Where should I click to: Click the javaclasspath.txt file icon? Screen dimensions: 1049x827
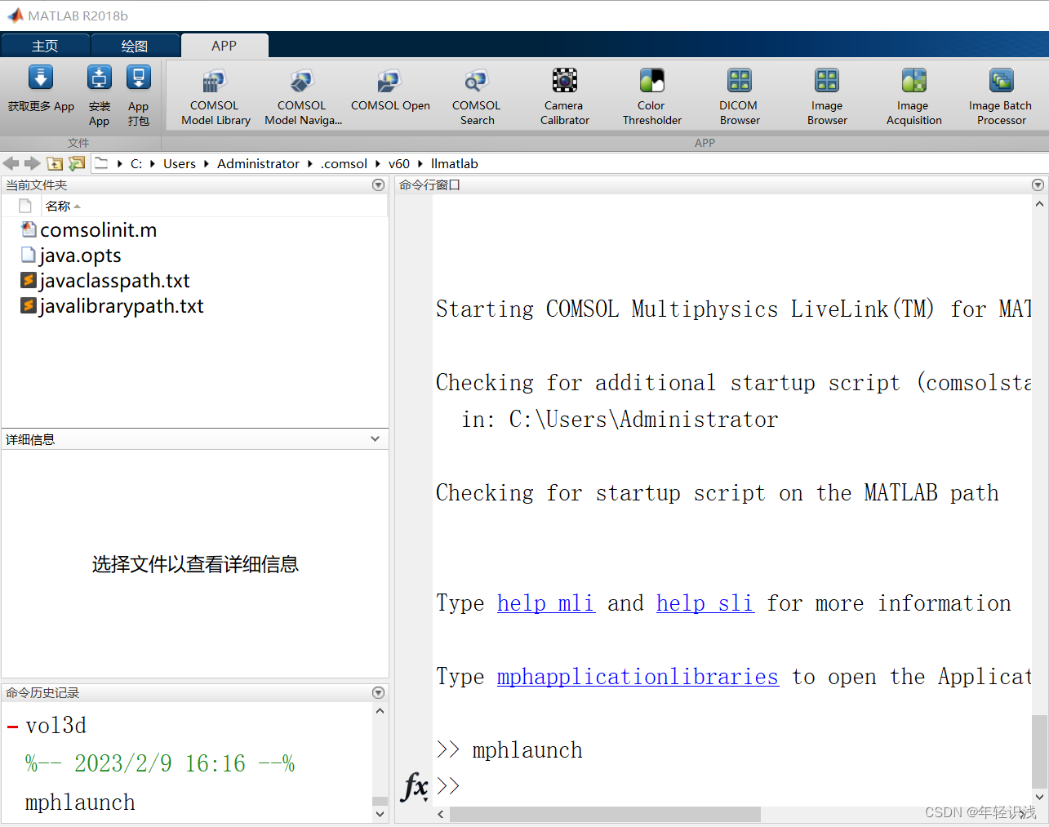click(x=29, y=280)
